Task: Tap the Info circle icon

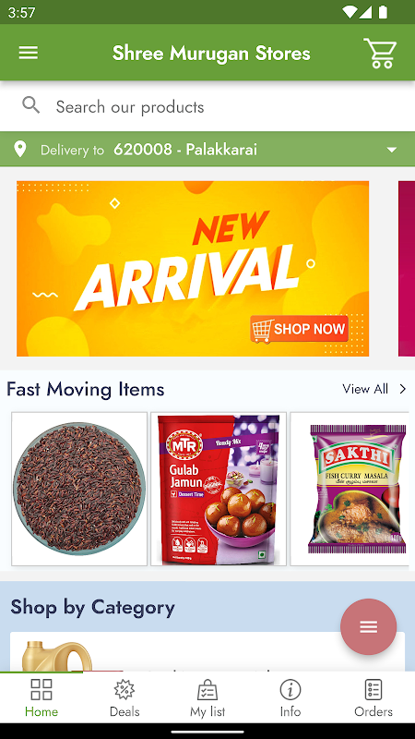Action: tap(290, 690)
